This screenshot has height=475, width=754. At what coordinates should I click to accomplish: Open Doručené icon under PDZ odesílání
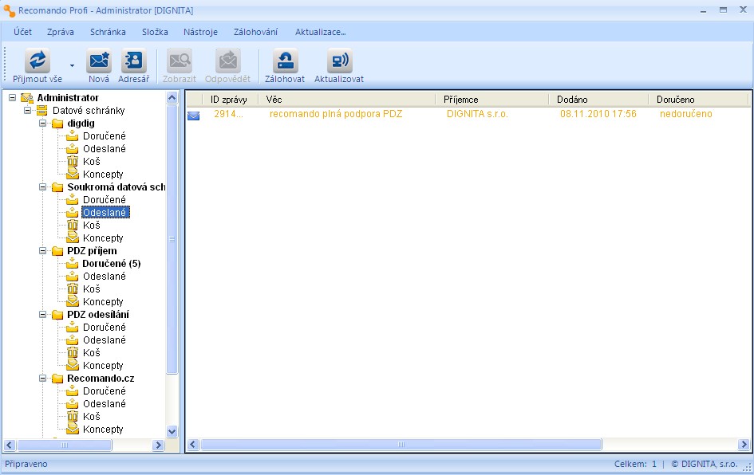72,327
